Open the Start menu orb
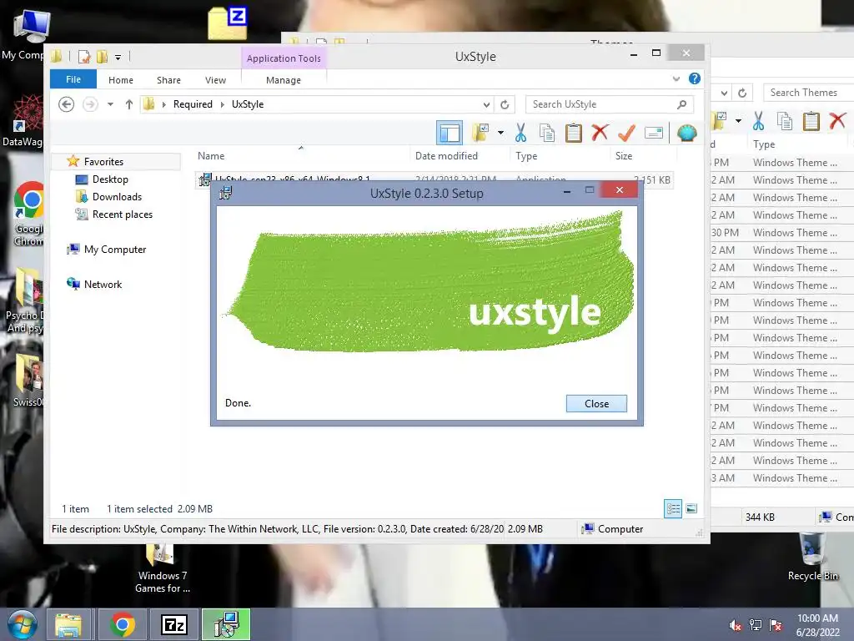The width and height of the screenshot is (854, 641). point(22,624)
